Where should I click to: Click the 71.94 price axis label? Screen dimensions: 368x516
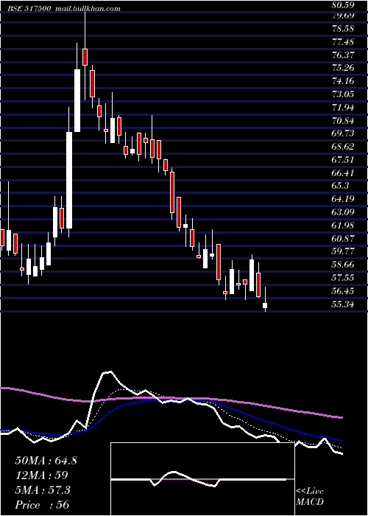click(342, 108)
